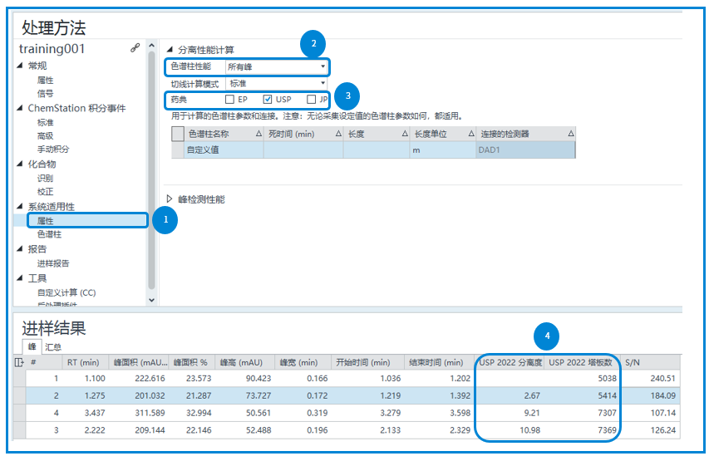Open the column chooser icon in results table

(x=19, y=362)
